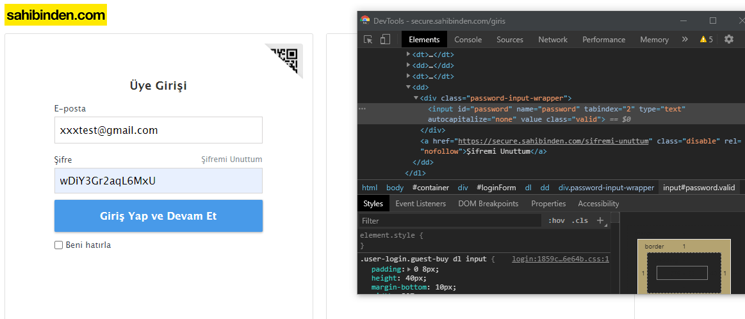
Task: Click the Chrome icon in the DevTools title bar
Action: pos(365,20)
